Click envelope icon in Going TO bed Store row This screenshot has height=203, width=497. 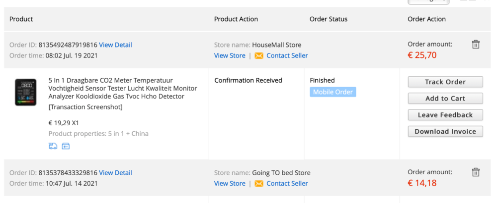pos(259,183)
